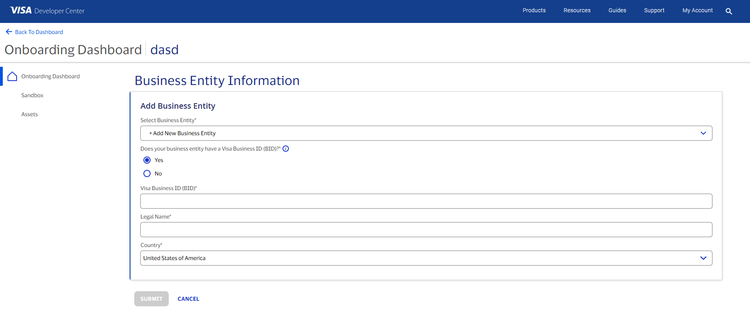The width and height of the screenshot is (750, 313).
Task: Open the Support menu
Action: point(654,11)
